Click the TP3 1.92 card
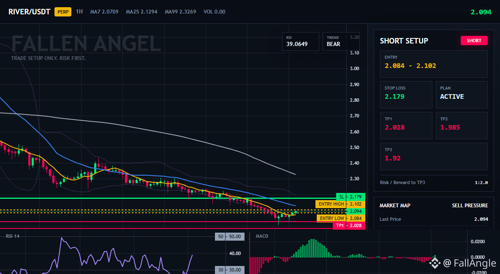 pyautogui.click(x=434, y=156)
